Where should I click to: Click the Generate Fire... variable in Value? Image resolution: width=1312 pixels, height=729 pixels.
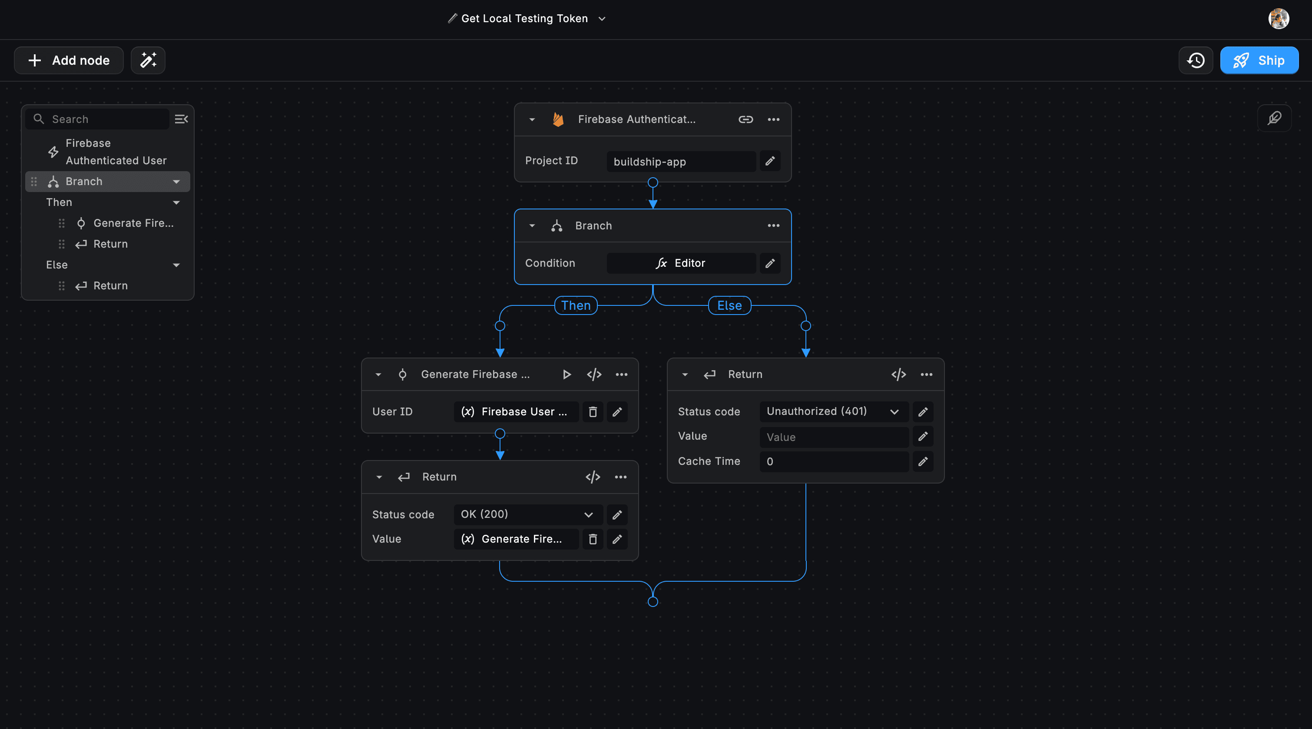(x=516, y=539)
